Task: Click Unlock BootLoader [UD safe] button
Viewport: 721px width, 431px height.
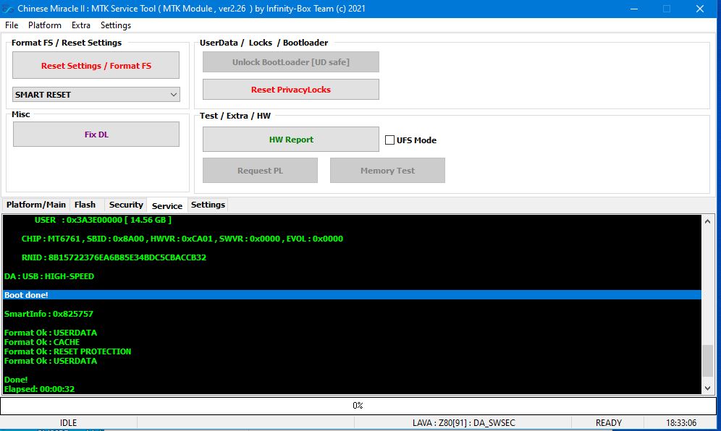Action: tap(290, 62)
